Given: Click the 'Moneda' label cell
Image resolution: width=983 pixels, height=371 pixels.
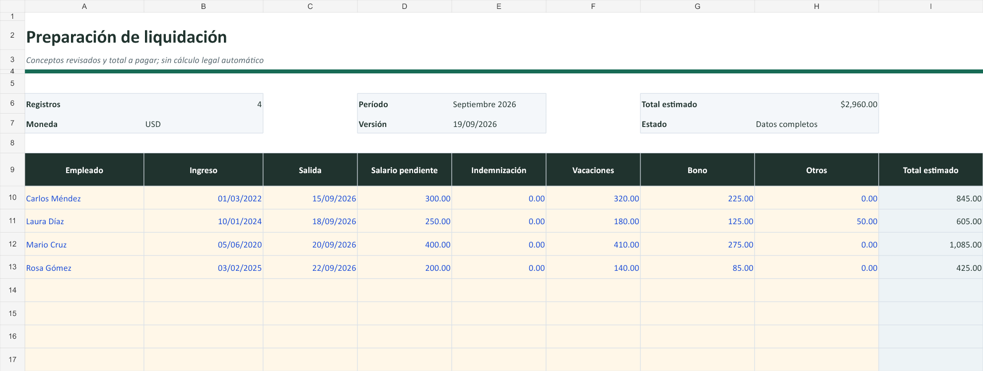Looking at the screenshot, I should click(84, 124).
